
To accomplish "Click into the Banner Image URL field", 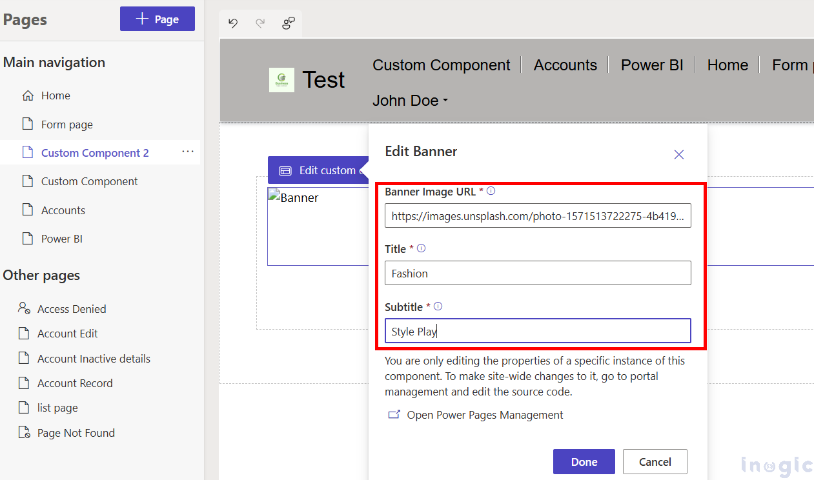I will pyautogui.click(x=538, y=217).
